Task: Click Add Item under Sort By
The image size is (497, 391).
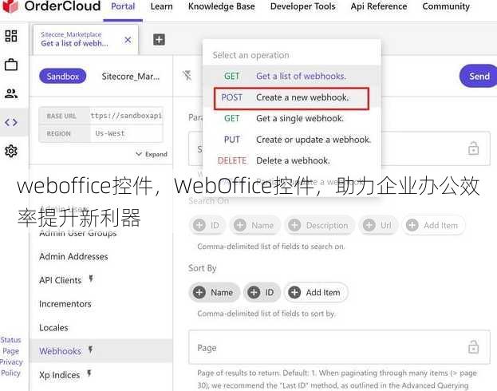Action: coord(316,292)
